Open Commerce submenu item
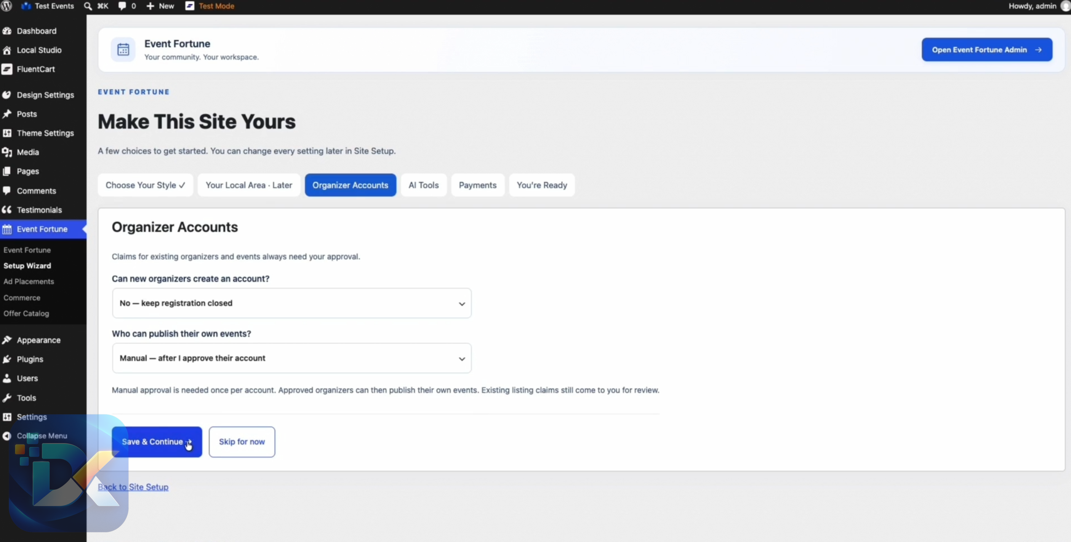Image resolution: width=1071 pixels, height=542 pixels. click(x=22, y=298)
